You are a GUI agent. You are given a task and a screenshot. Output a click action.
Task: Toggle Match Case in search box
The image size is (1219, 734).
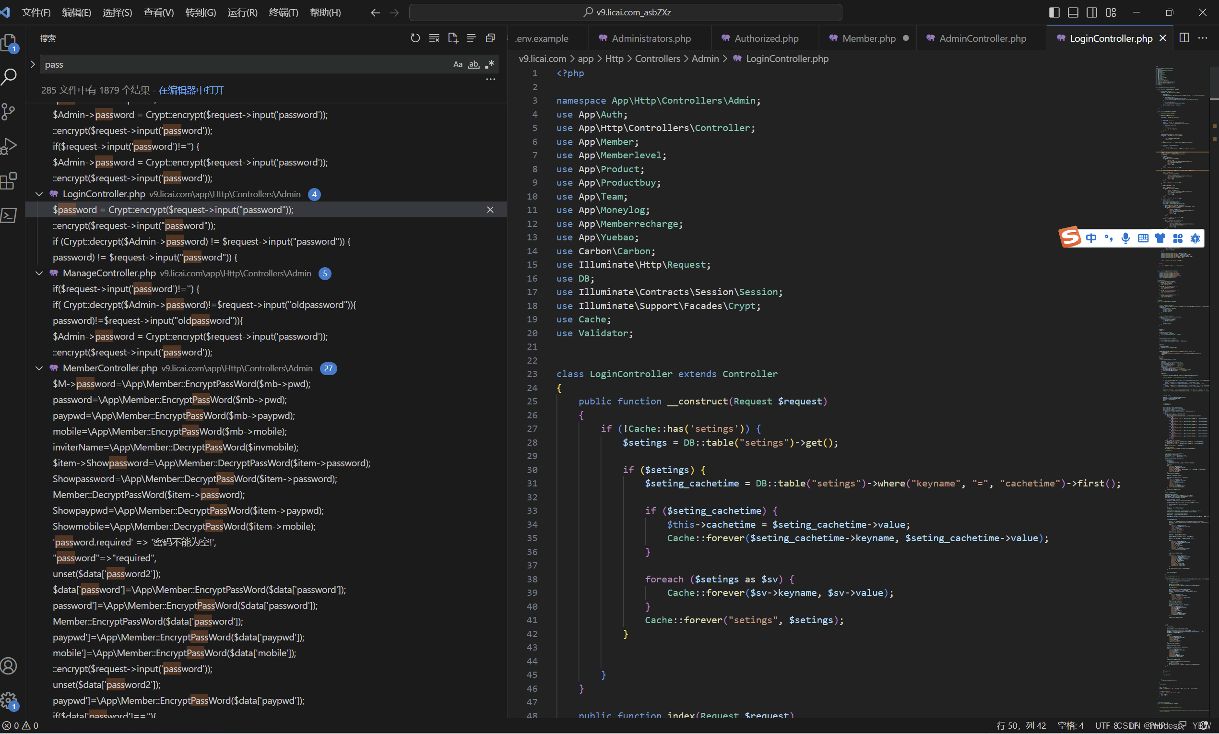click(458, 64)
